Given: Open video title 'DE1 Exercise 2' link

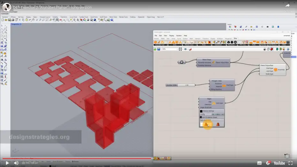Looking at the screenshot, I should click(x=52, y=7).
